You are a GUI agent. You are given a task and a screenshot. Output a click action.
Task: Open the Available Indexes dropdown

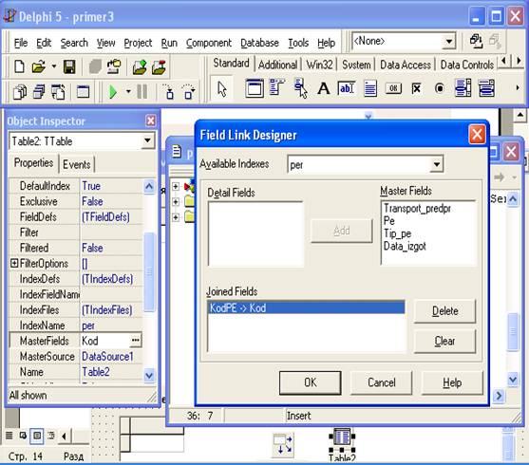pyautogui.click(x=437, y=164)
